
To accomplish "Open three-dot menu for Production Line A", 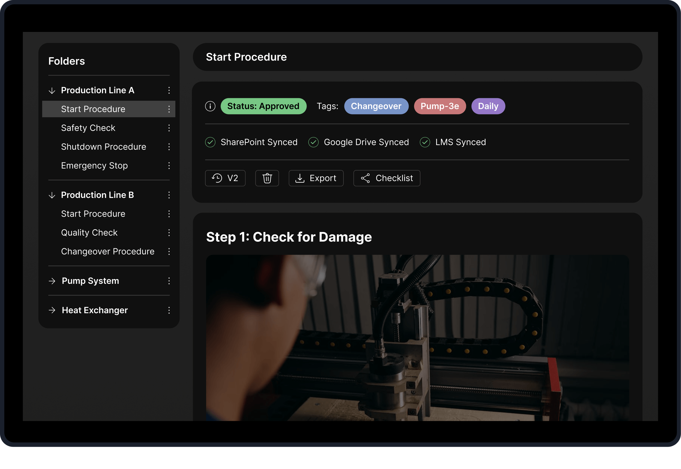I will [x=169, y=90].
